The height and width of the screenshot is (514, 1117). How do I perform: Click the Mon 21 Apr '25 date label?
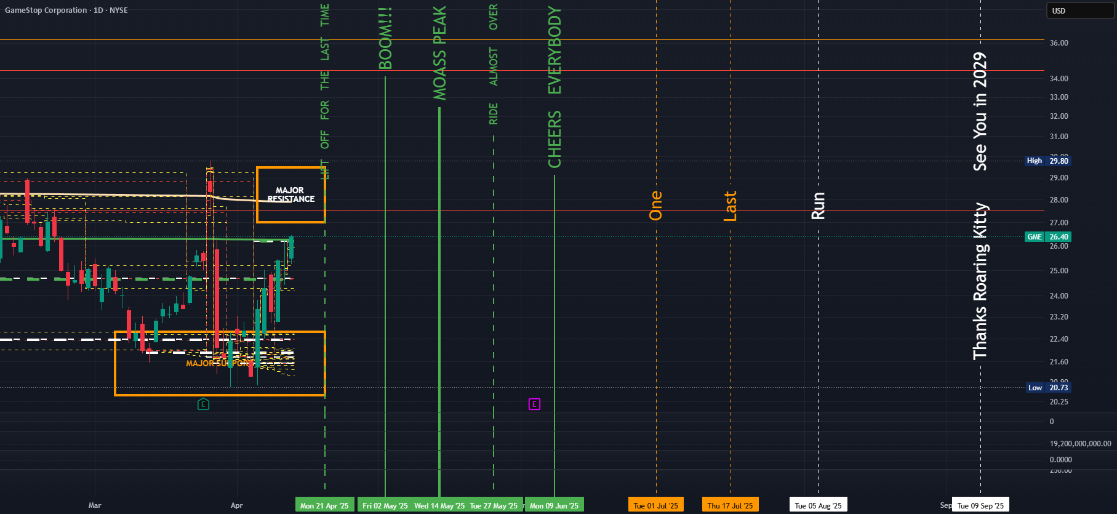click(x=324, y=505)
